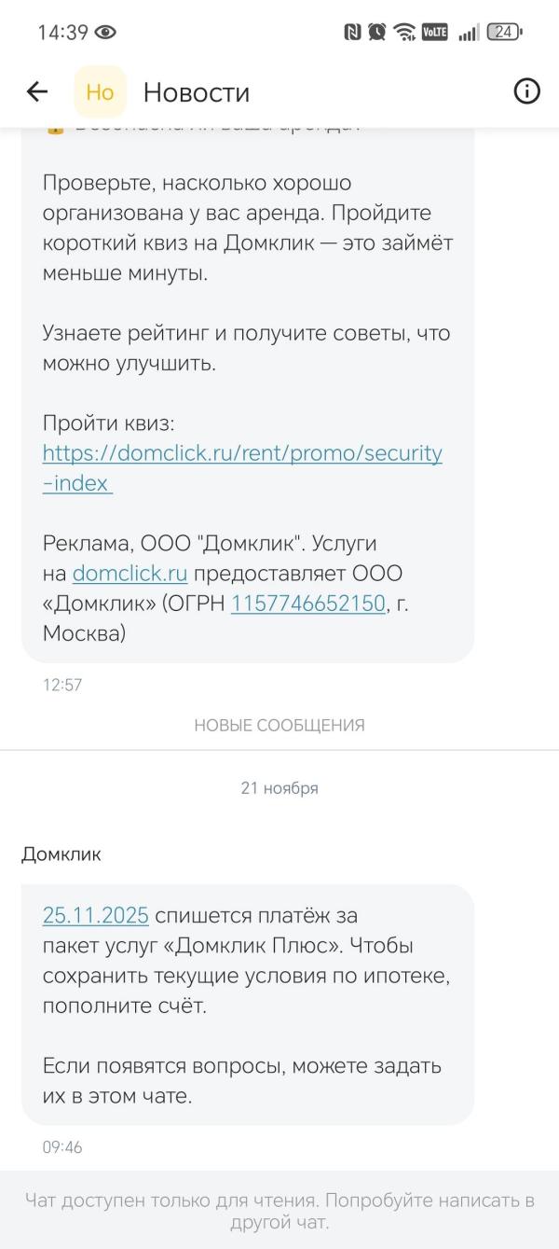559x1249 pixels.
Task: Tap the 25.11.2025 date link
Action: [94, 915]
